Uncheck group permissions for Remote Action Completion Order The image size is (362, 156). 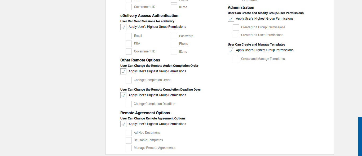coord(123,72)
